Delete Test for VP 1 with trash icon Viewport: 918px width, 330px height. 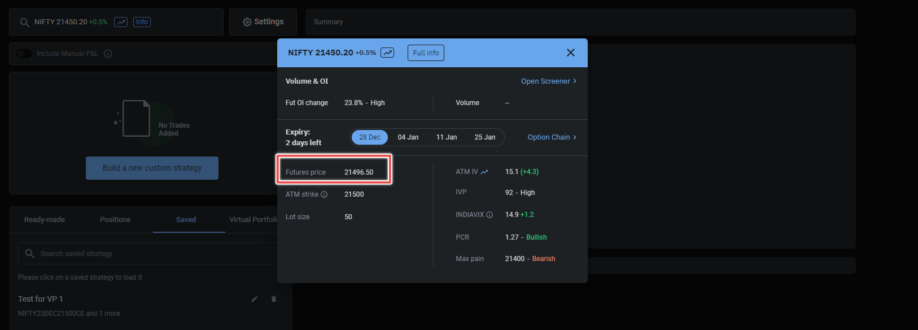click(274, 299)
